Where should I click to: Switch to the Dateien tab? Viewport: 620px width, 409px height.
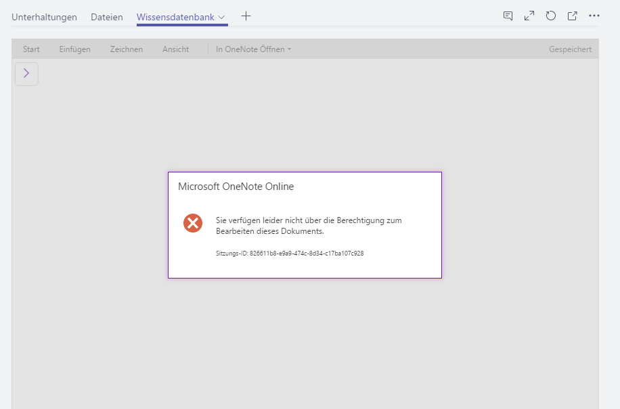[x=107, y=17]
